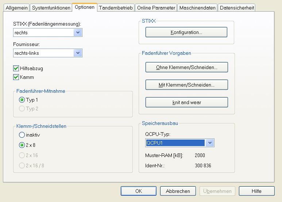The height and width of the screenshot is (202, 282).
Task: Expand the STIXX Fadenlängenmessung dropdown
Action: tap(78, 33)
